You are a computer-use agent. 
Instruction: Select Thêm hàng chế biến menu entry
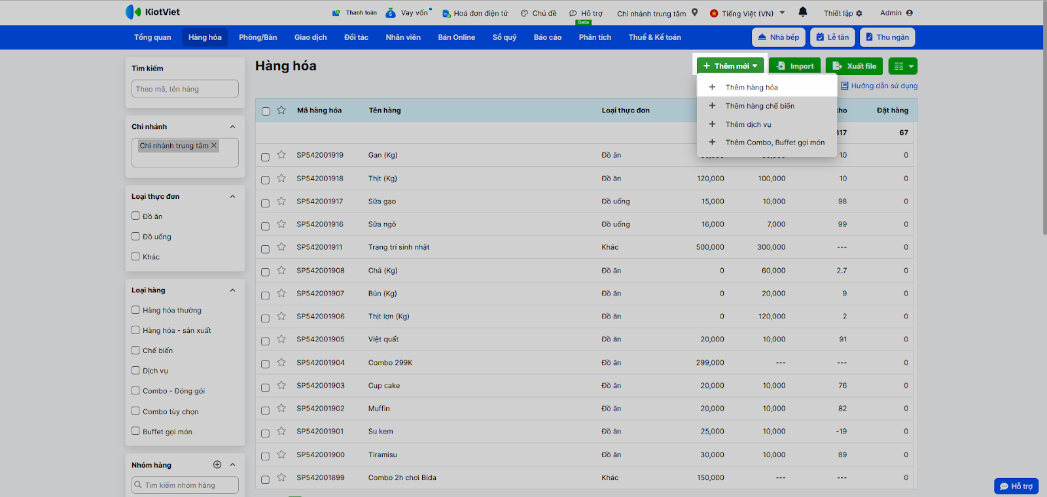tap(760, 106)
